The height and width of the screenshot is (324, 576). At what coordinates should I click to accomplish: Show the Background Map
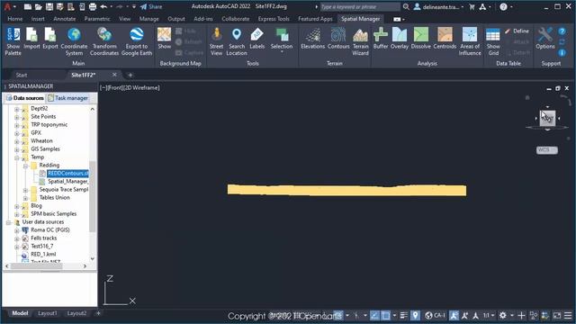[164, 38]
